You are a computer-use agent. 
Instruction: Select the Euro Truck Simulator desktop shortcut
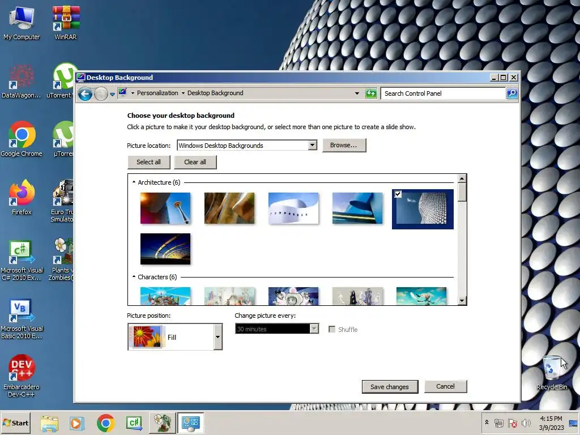[x=62, y=201]
